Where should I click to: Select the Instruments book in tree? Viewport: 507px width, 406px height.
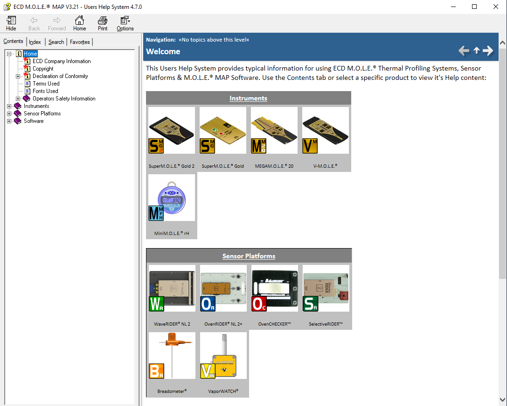tap(36, 106)
